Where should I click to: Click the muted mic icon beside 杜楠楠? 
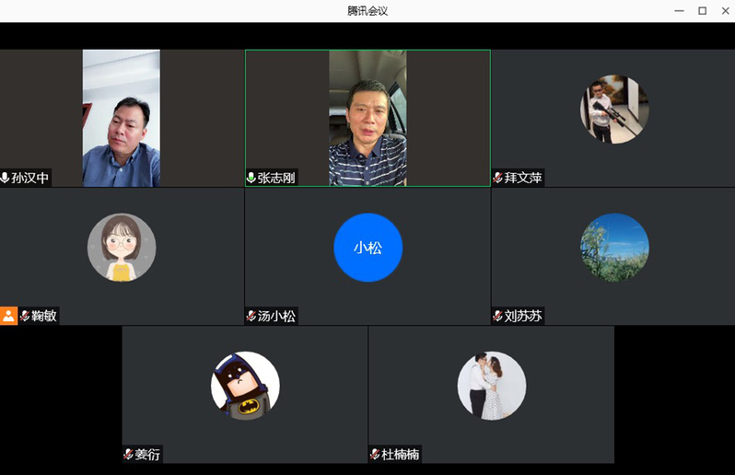pos(375,454)
